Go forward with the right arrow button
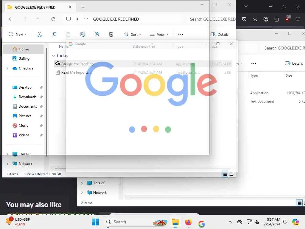 25,19
